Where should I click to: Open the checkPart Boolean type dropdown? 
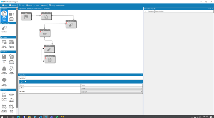point(112,92)
